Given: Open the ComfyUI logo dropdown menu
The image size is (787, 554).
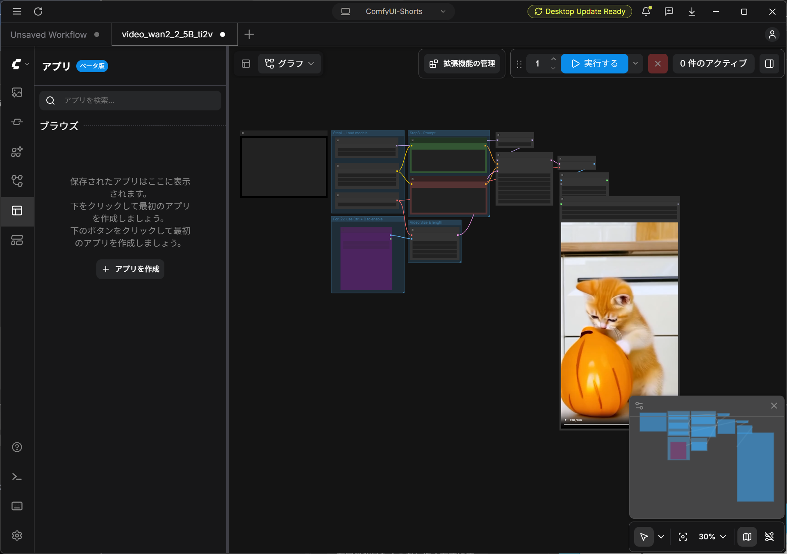Looking at the screenshot, I should (20, 64).
